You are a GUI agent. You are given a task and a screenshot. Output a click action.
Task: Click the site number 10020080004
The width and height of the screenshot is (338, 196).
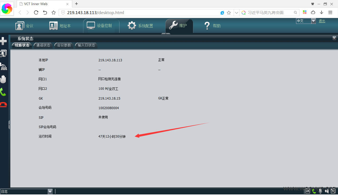109,108
